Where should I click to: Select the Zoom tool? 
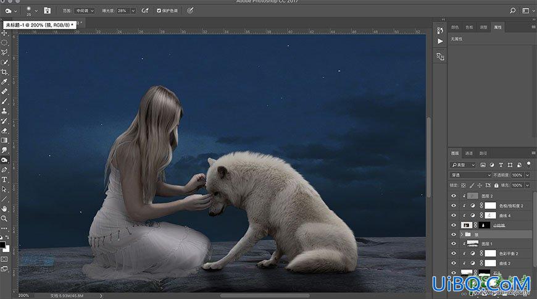tap(4, 218)
